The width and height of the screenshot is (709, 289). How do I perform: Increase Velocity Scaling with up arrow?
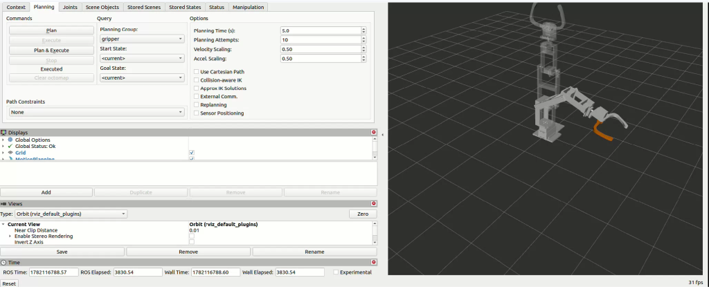(364, 48)
